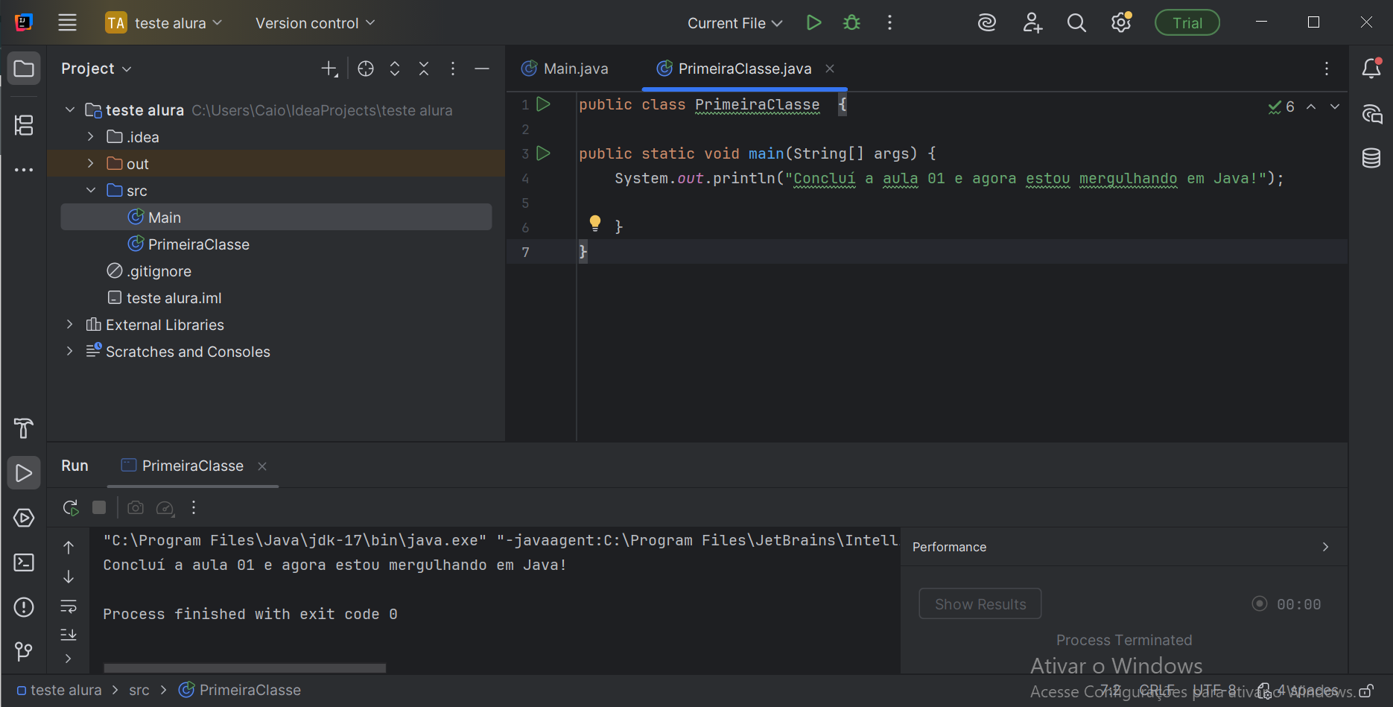Image resolution: width=1393 pixels, height=707 pixels.
Task: Expand the out folder in project tree
Action: click(x=91, y=164)
